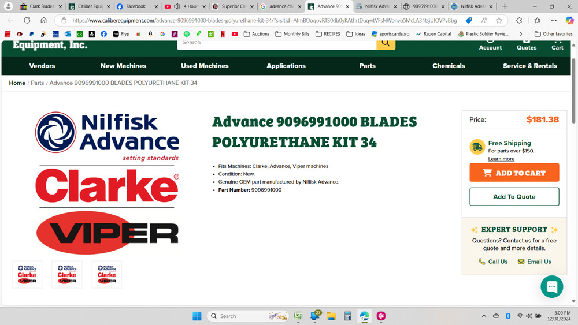Open the Auctions bookmark folder

(257, 34)
